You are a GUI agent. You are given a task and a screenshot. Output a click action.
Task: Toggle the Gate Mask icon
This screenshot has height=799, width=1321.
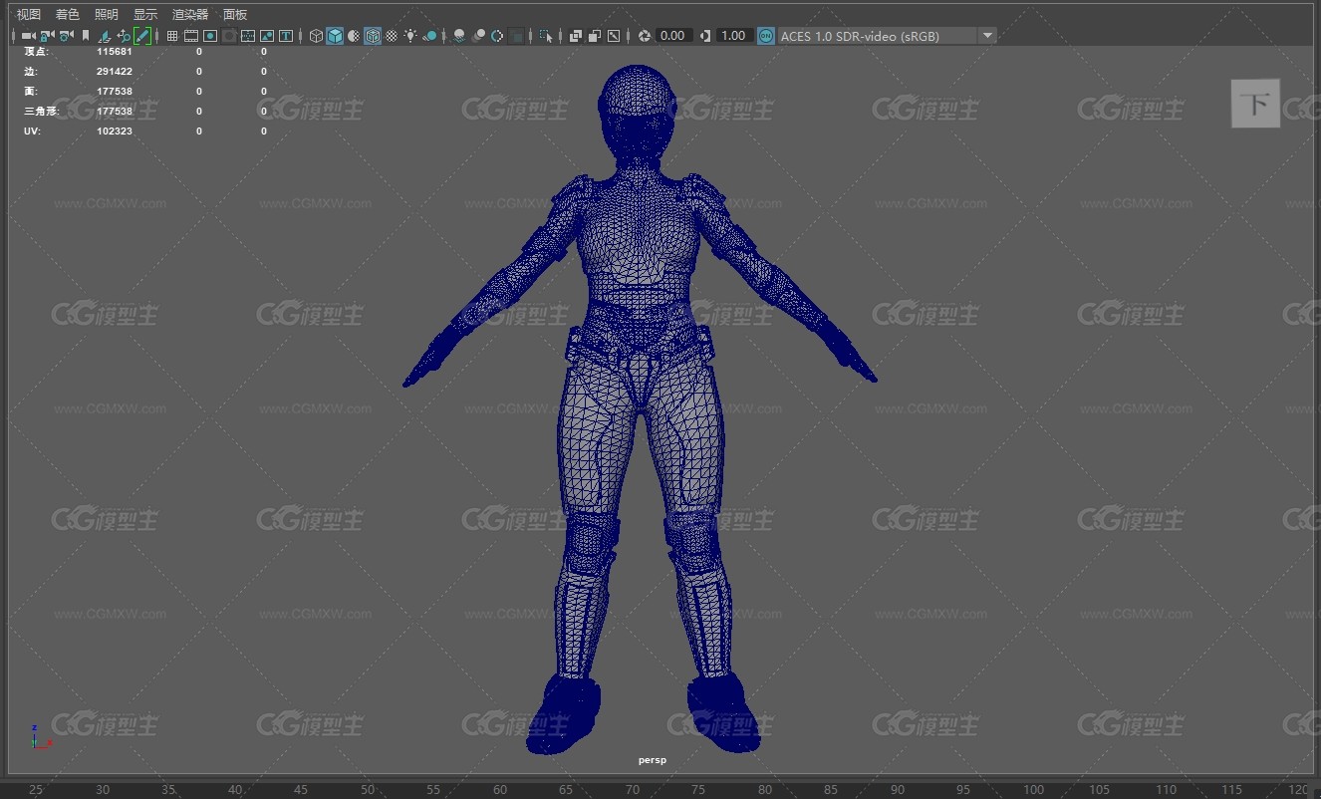tap(229, 36)
